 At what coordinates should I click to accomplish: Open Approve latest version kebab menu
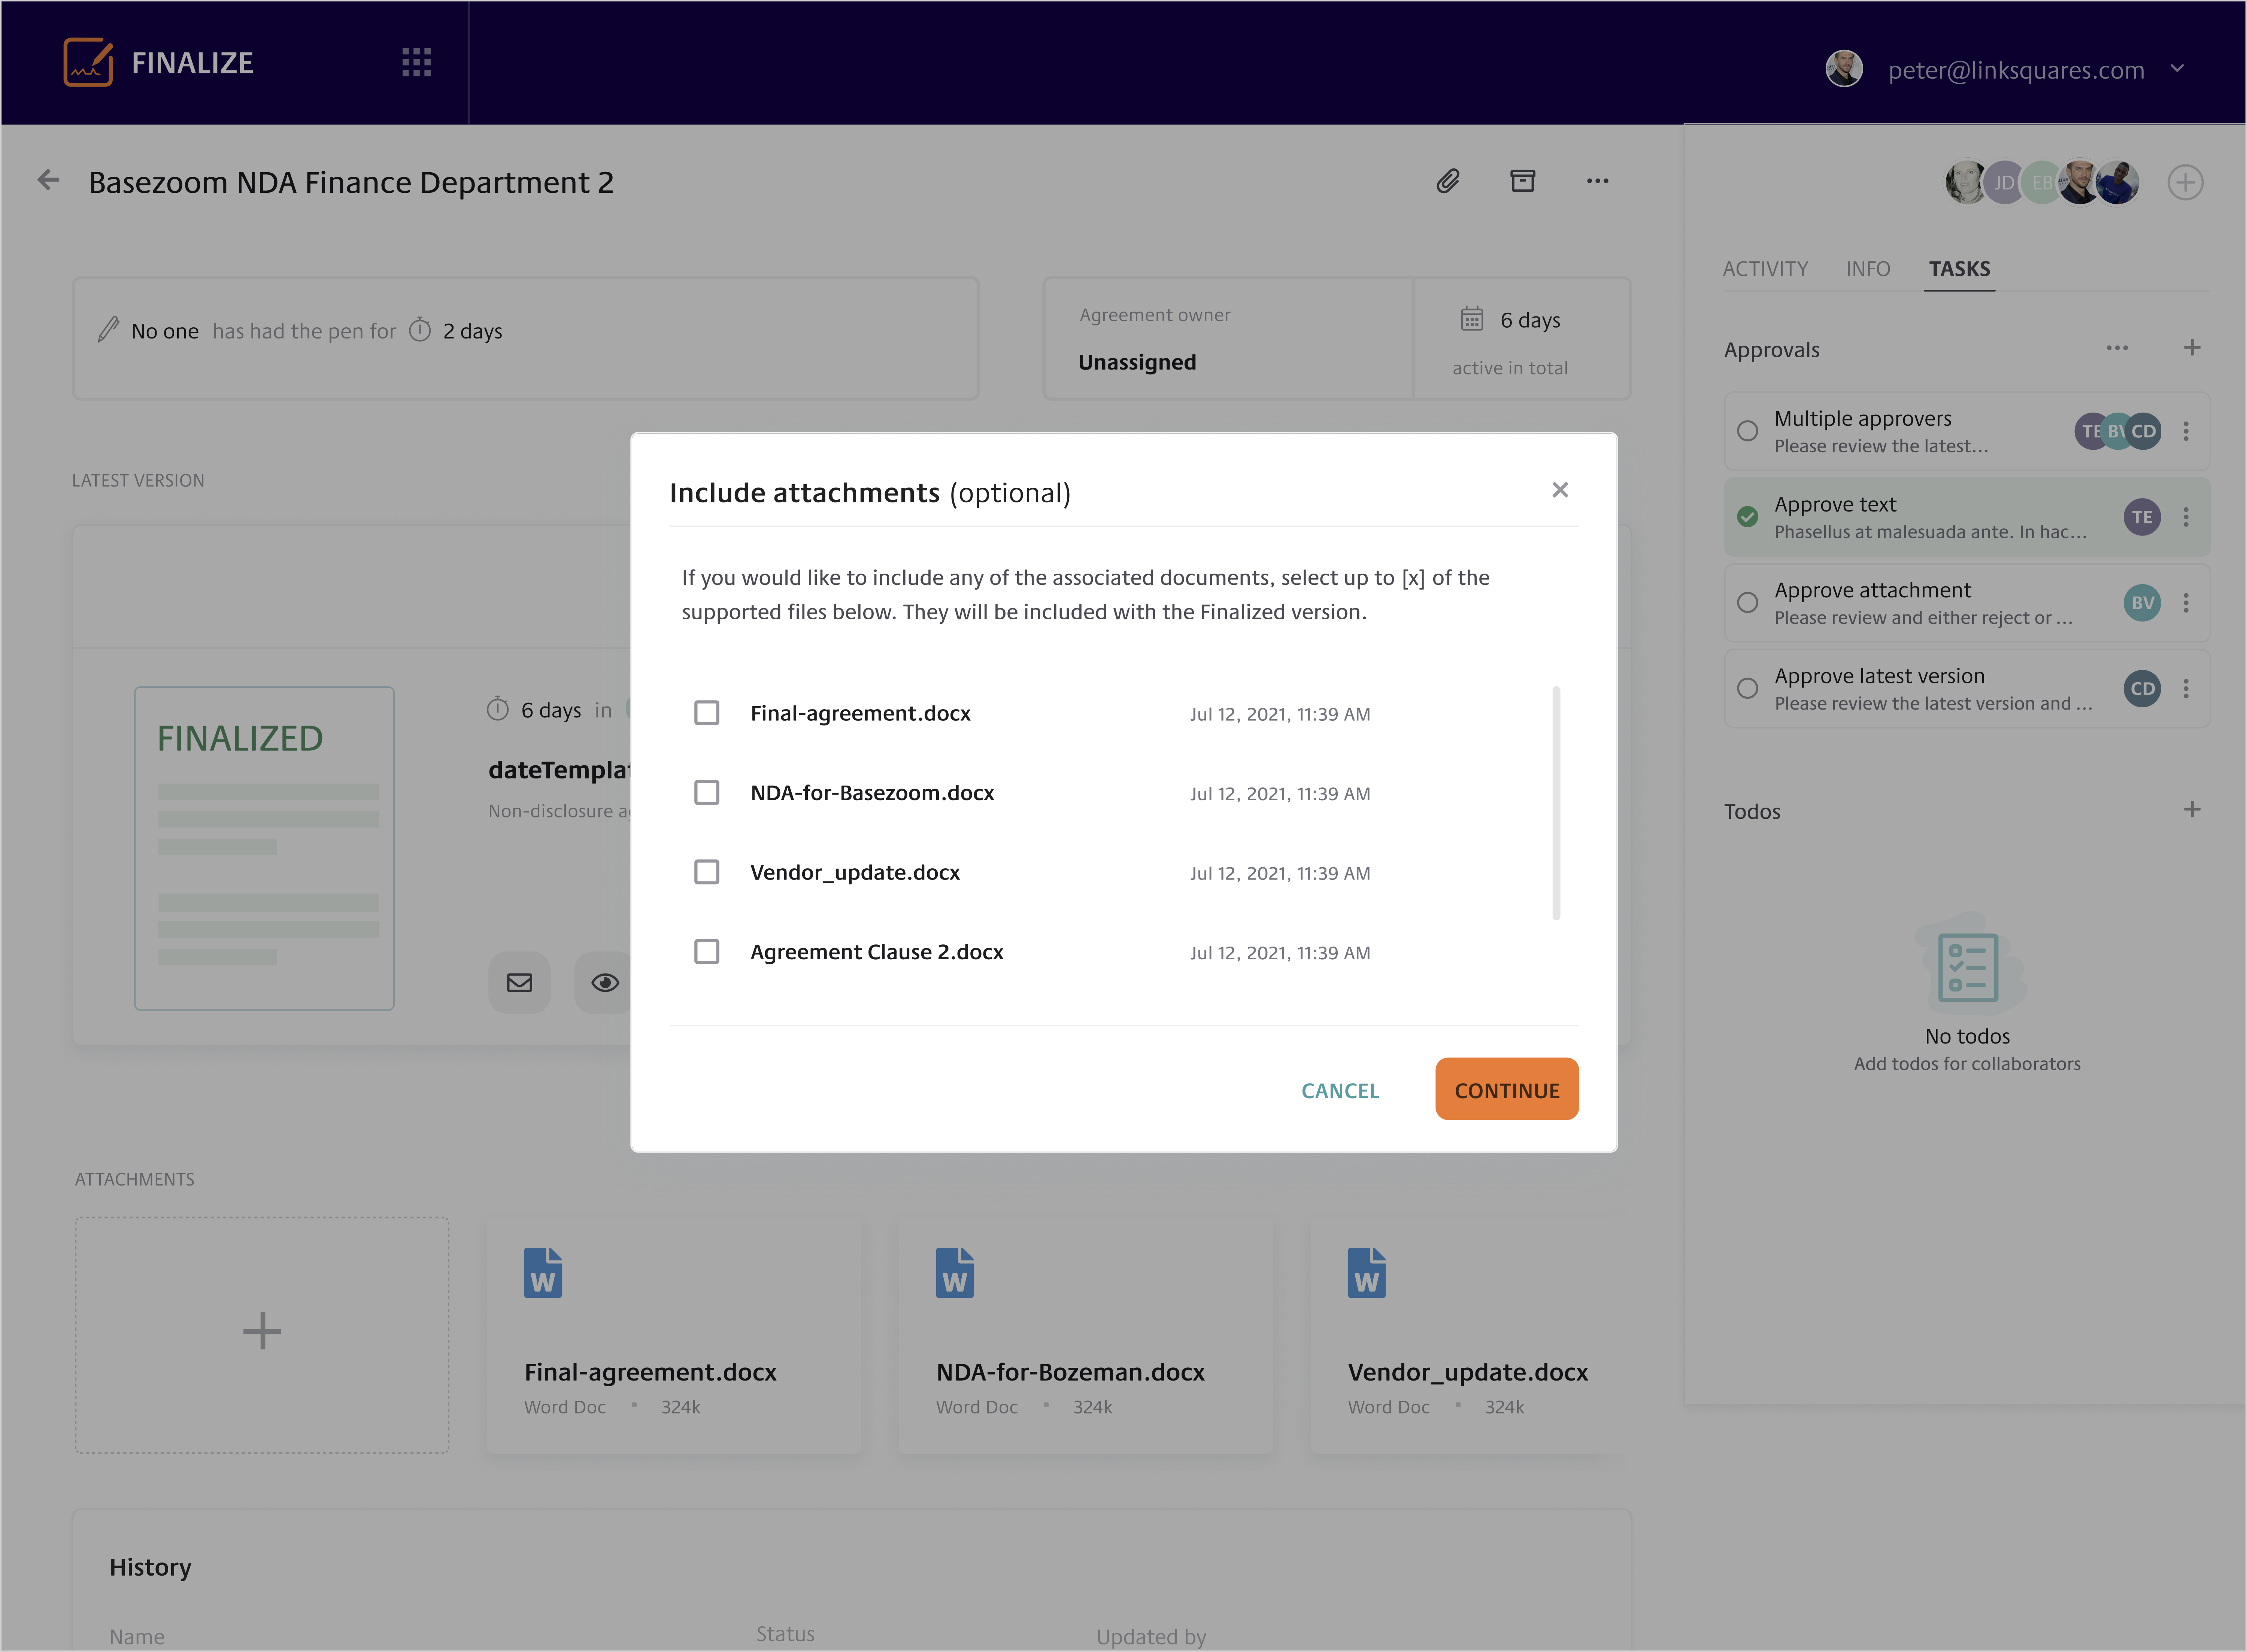click(x=2186, y=689)
